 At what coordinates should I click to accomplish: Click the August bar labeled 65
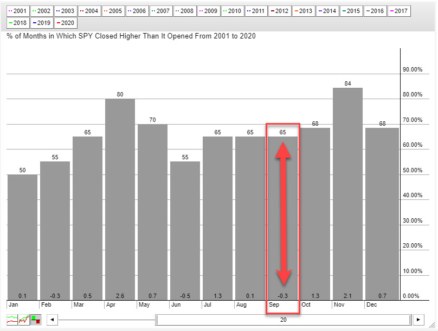(x=250, y=218)
